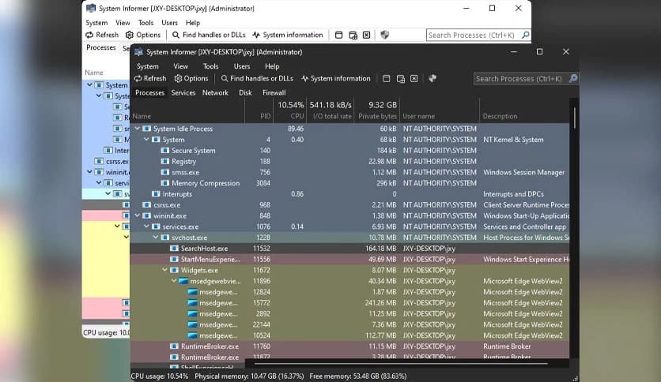Collapse the System node in the light window
661x382 pixels.
[89, 85]
